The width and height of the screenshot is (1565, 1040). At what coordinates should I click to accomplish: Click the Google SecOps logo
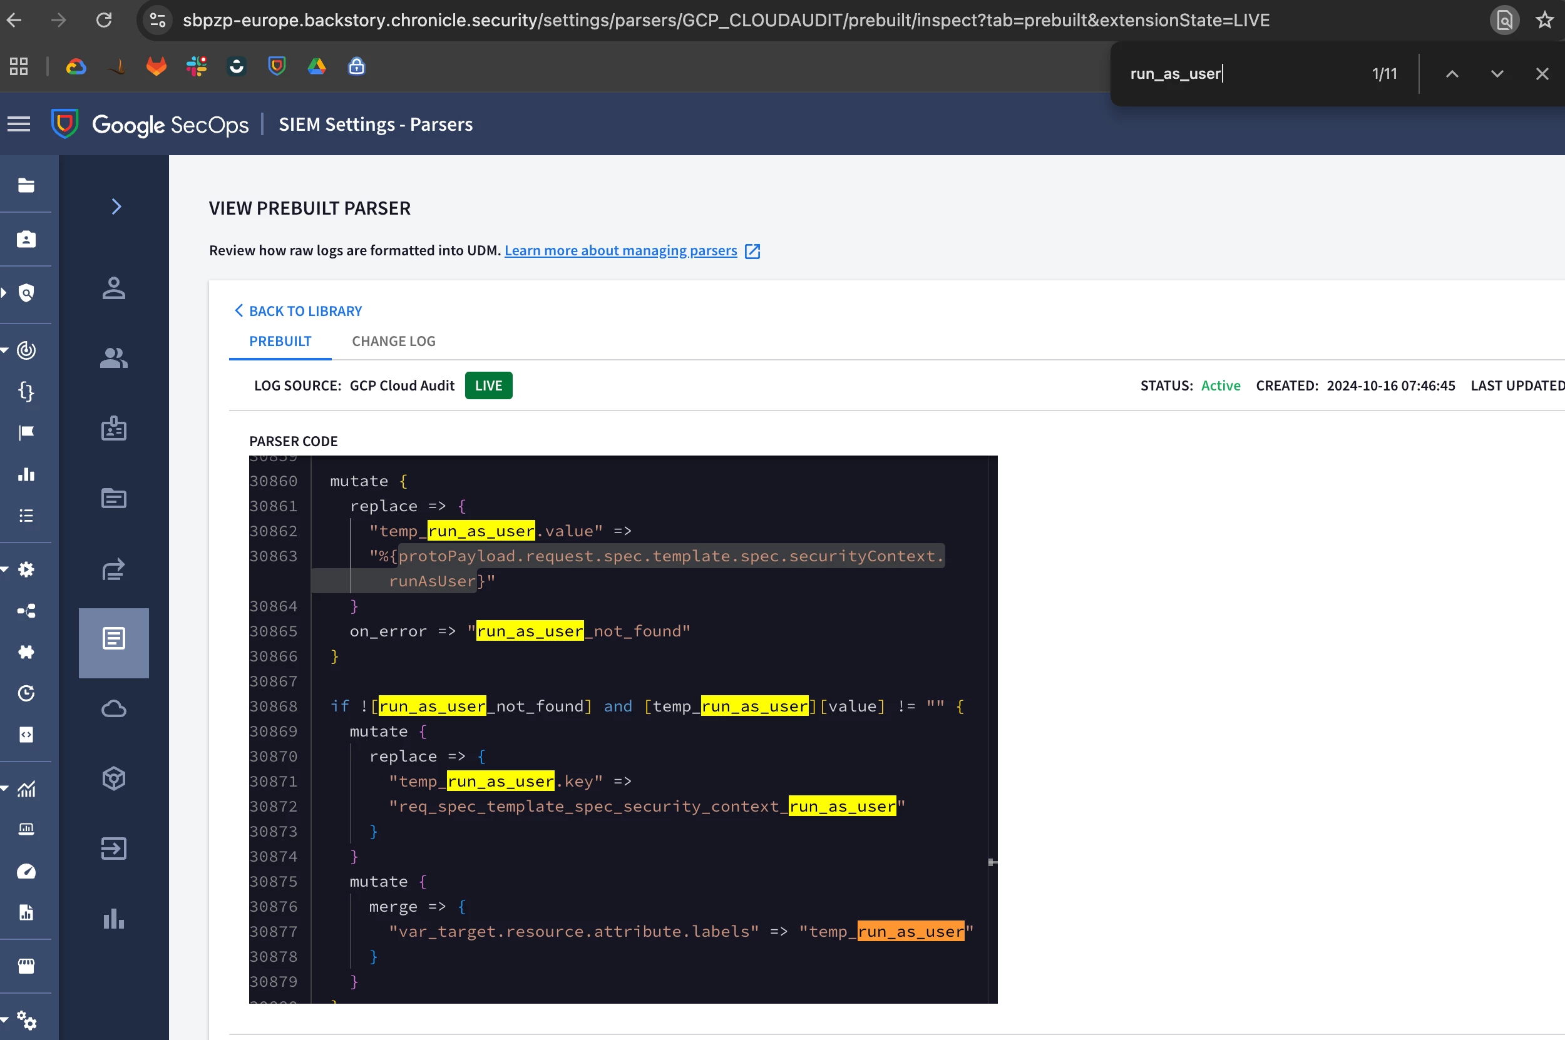[x=150, y=124]
